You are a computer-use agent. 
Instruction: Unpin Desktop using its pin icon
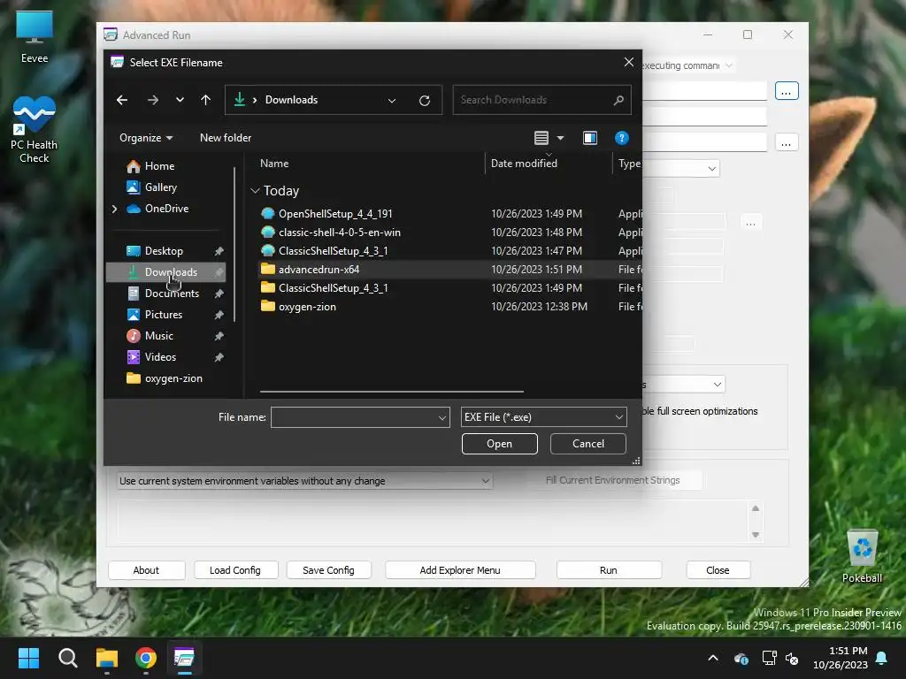pos(219,251)
